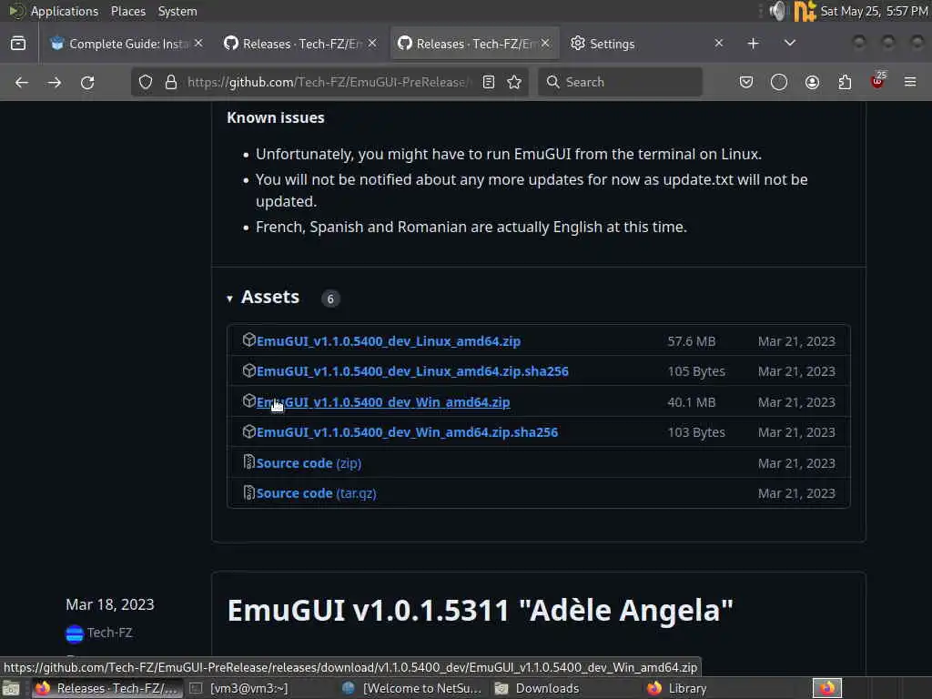Open EmuGUI v1.0.1.5311 Adèle Angela release
The image size is (932, 699).
(x=481, y=611)
